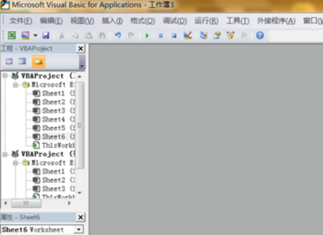Select Sheet4 in the project tree
Image resolution: width=323 pixels, height=235 pixels.
pyautogui.click(x=54, y=120)
